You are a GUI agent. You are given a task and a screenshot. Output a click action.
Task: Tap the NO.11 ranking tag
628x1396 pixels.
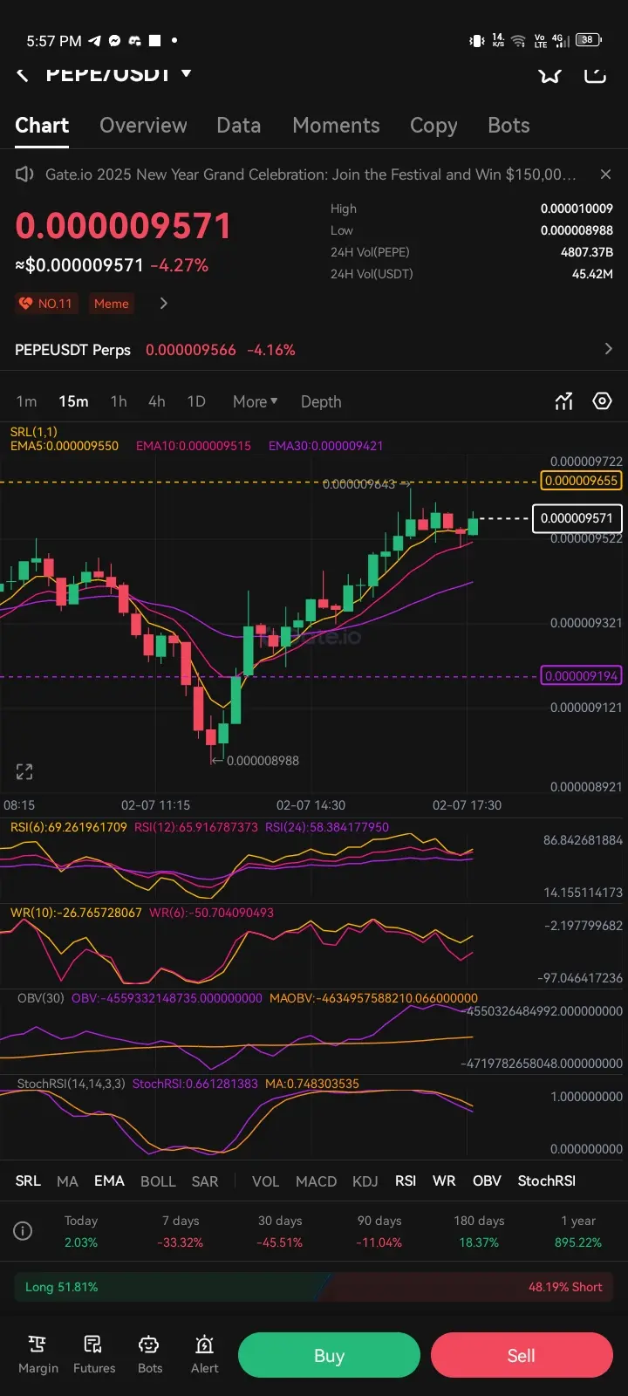pos(46,304)
